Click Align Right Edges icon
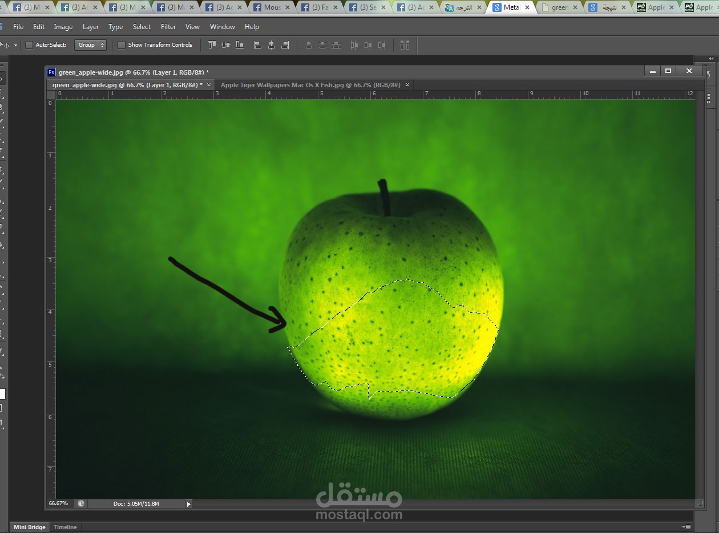719x533 pixels. tap(285, 45)
